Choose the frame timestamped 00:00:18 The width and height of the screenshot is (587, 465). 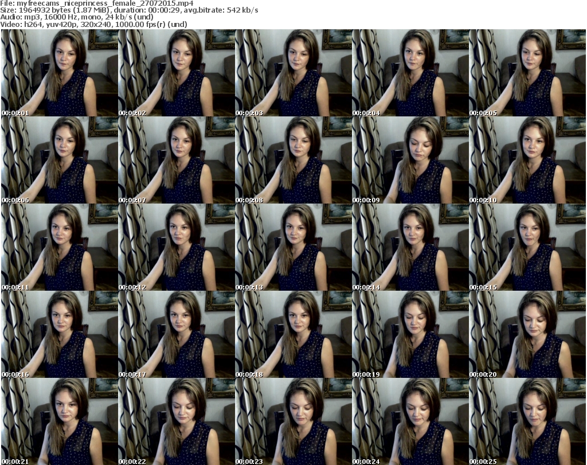click(x=293, y=334)
